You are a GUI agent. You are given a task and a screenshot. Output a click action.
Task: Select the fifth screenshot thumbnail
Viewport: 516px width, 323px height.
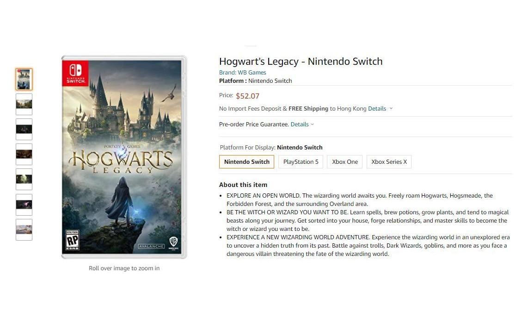[24, 180]
